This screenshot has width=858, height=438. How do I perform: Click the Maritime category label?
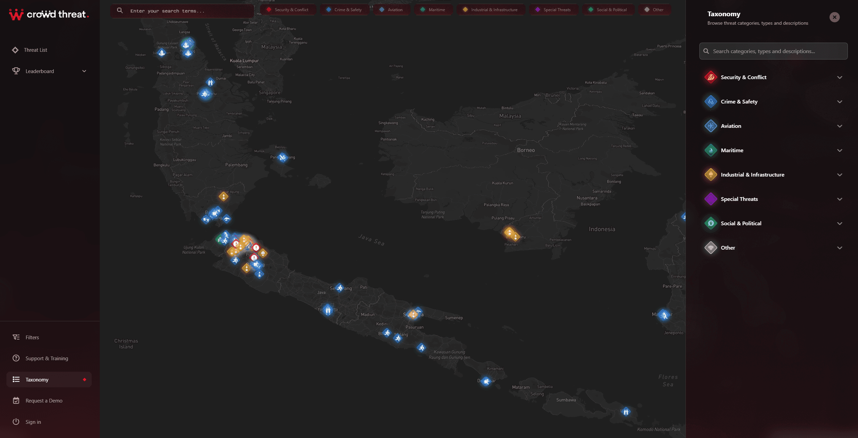point(732,151)
